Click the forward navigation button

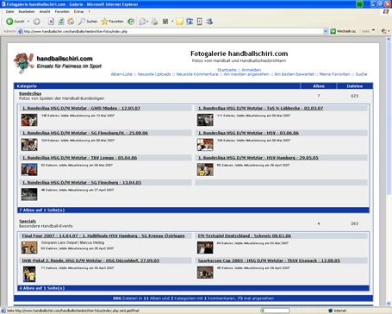pos(36,22)
